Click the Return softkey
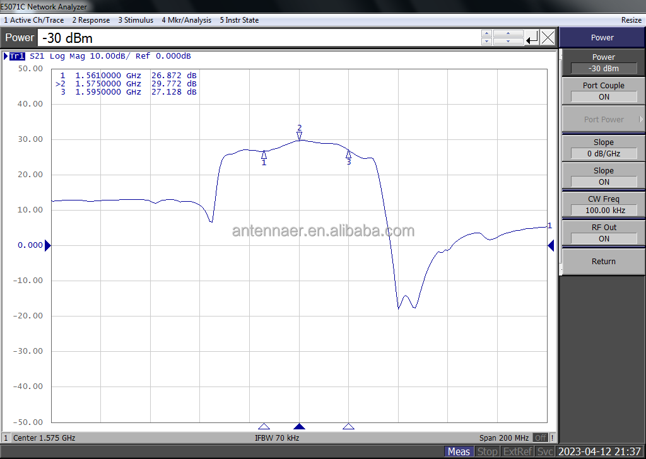The image size is (646, 459). click(604, 262)
